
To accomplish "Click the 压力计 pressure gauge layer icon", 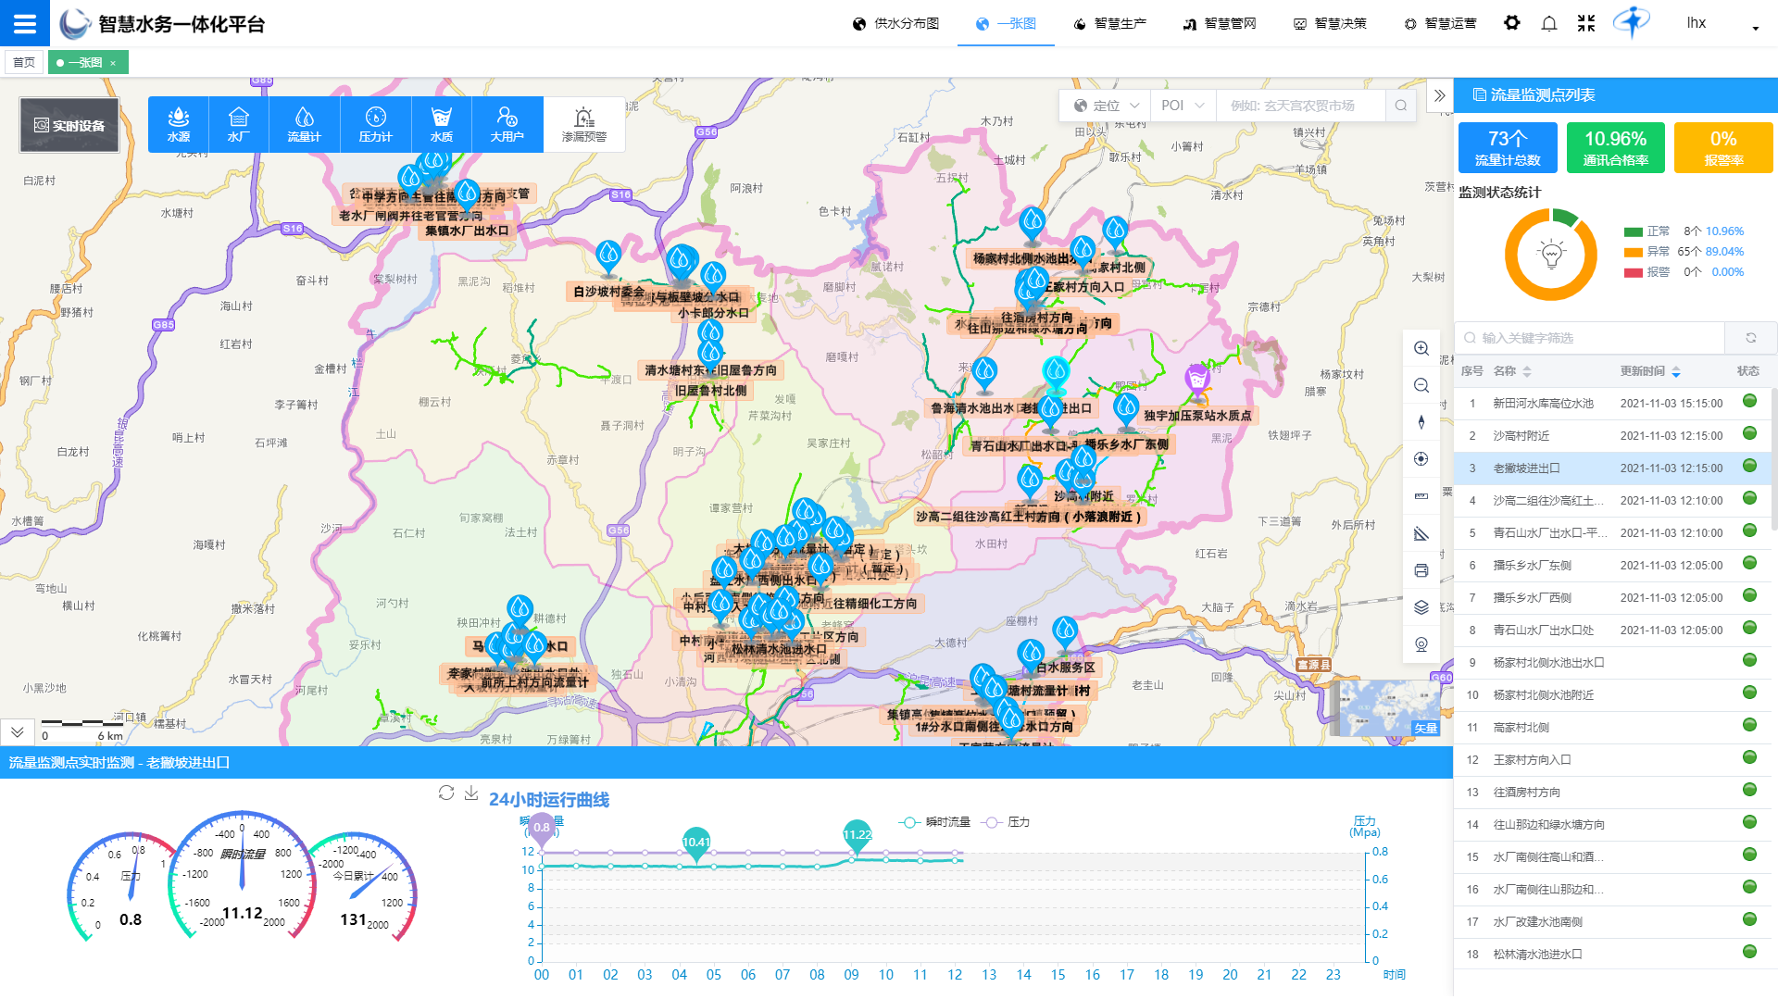I will pos(375,124).
